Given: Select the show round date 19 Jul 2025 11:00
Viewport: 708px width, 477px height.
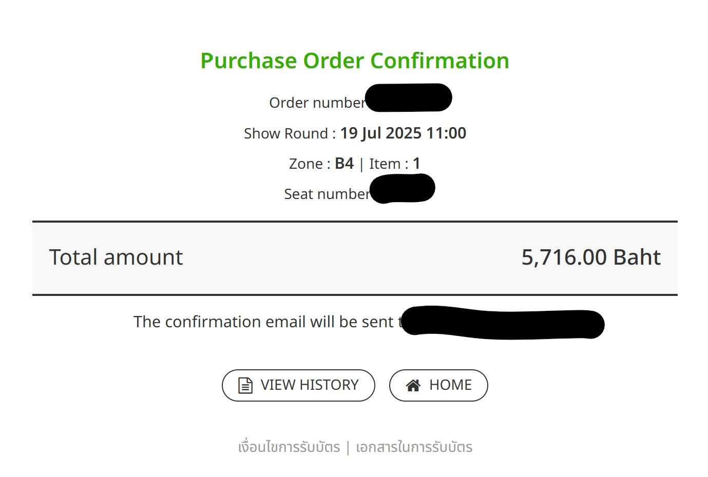Looking at the screenshot, I should [403, 133].
